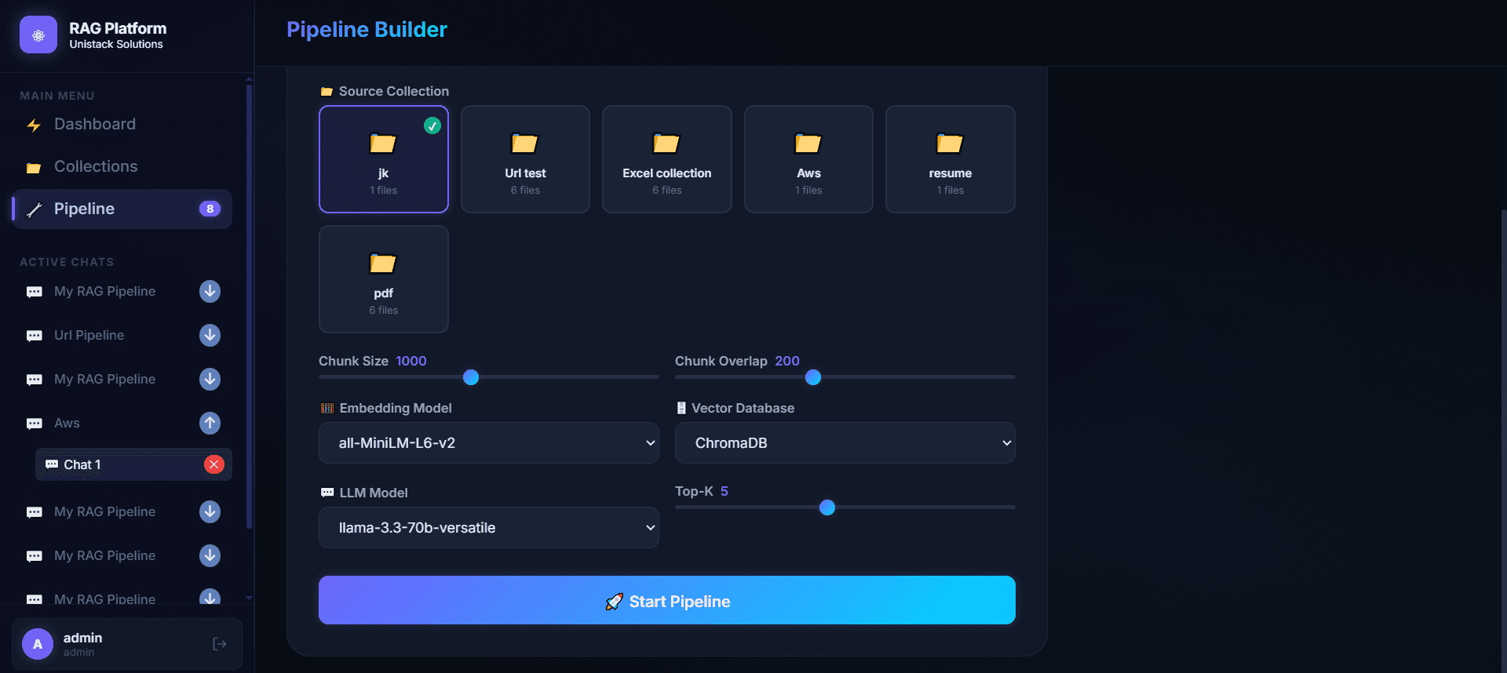Click the MAIN MENU section header

point(57,96)
